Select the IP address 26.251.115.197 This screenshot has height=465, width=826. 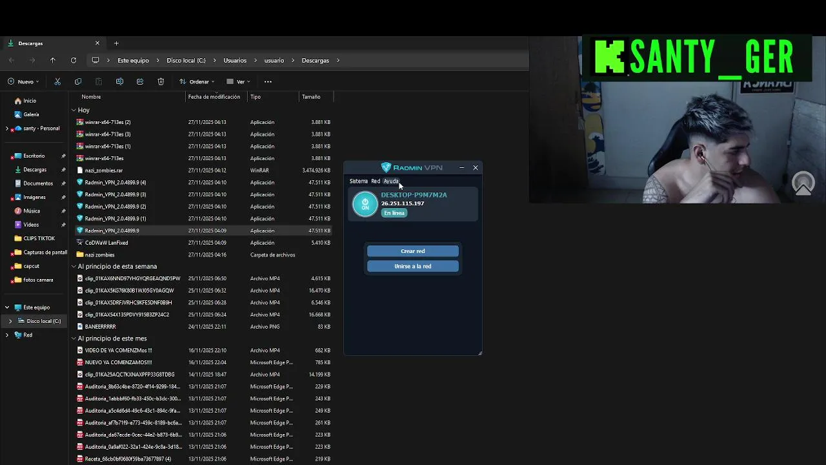(403, 203)
